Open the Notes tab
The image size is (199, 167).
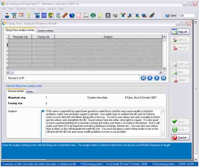click(x=30, y=91)
